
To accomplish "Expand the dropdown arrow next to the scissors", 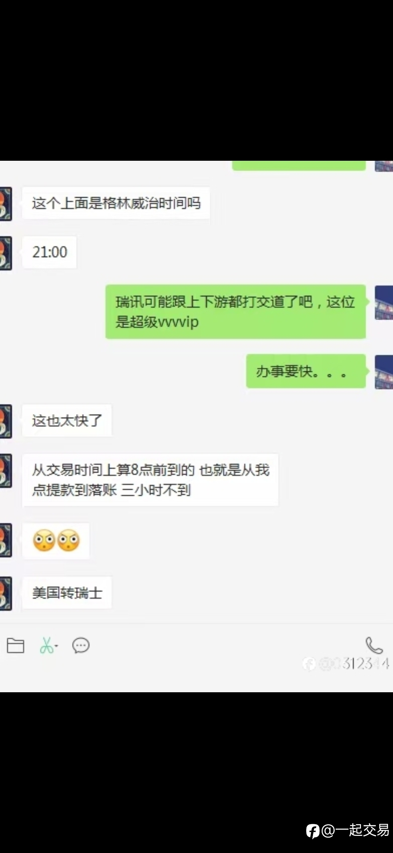I will pos(56,646).
